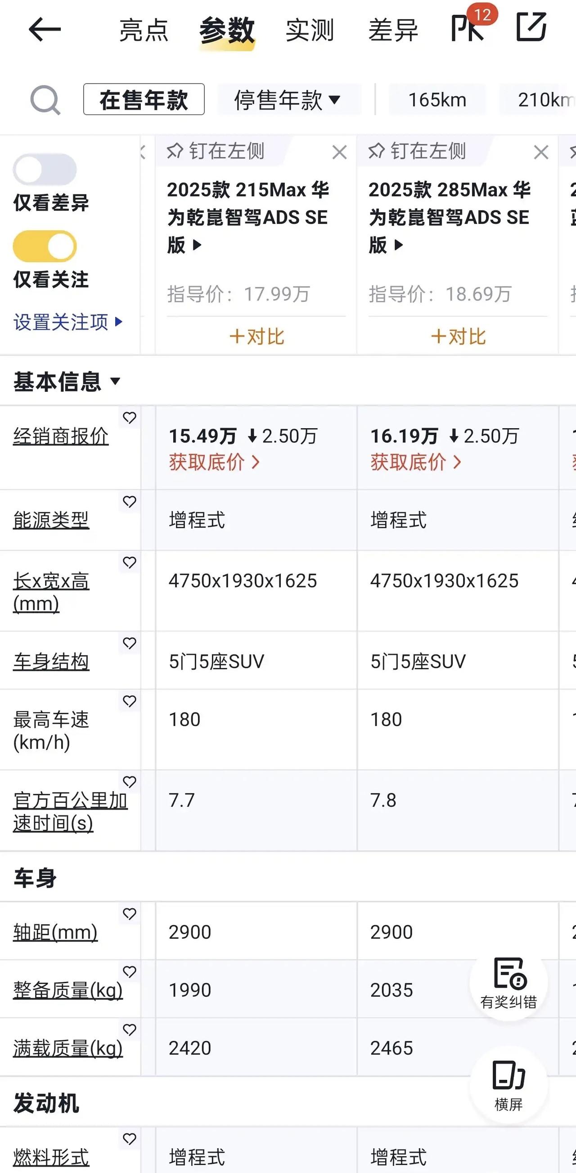
Task: Collapse the 基本信息 section
Action: [x=67, y=381]
